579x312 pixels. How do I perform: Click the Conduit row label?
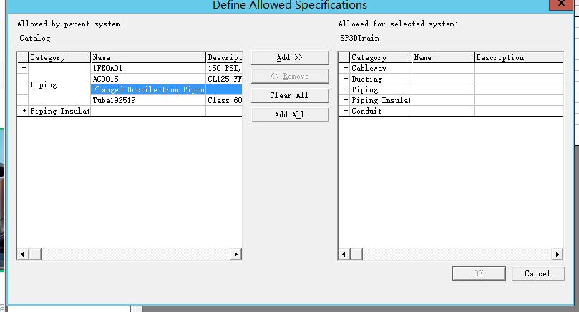(366, 111)
